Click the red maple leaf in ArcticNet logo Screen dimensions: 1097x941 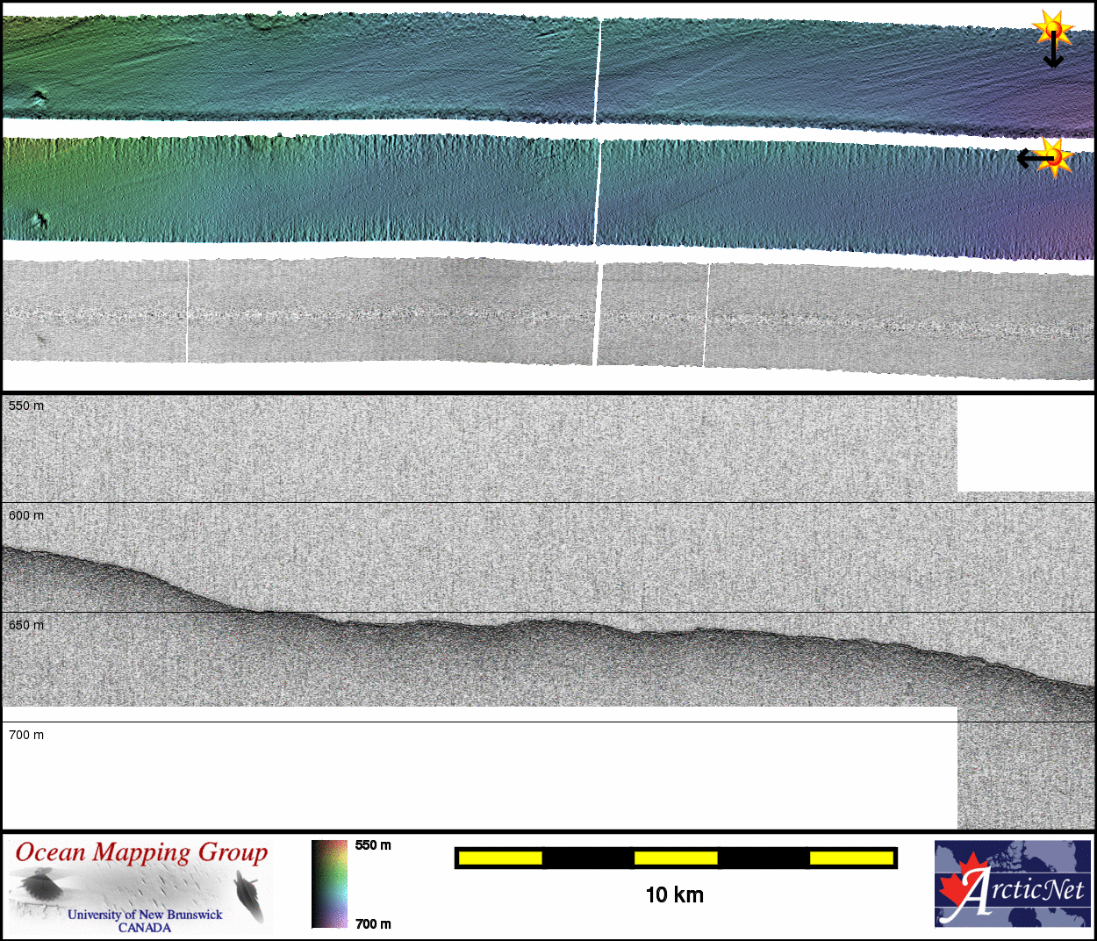960,888
